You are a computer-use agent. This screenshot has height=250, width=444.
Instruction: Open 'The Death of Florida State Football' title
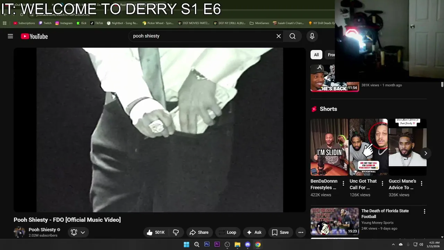tap(385, 214)
